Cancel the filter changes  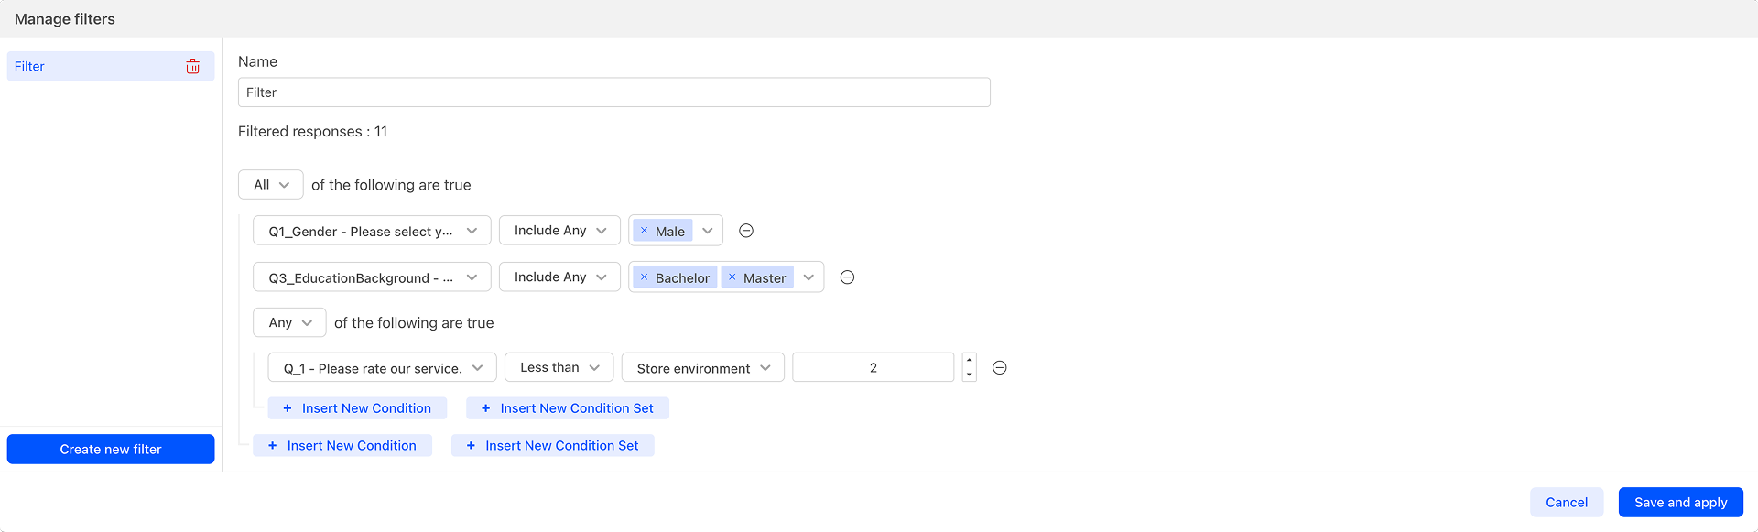[x=1567, y=502]
